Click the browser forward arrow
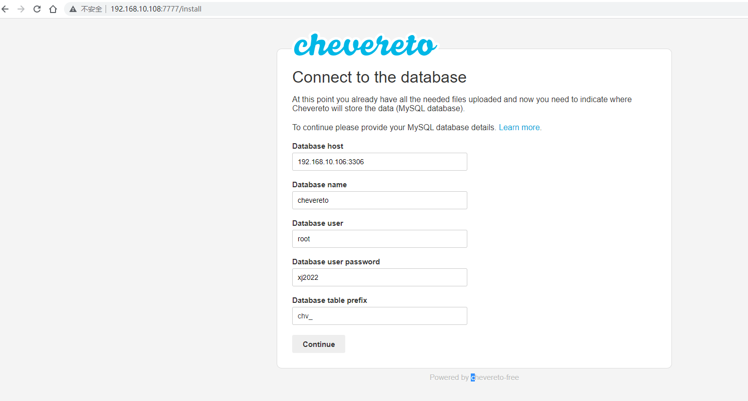The image size is (748, 401). click(x=21, y=9)
